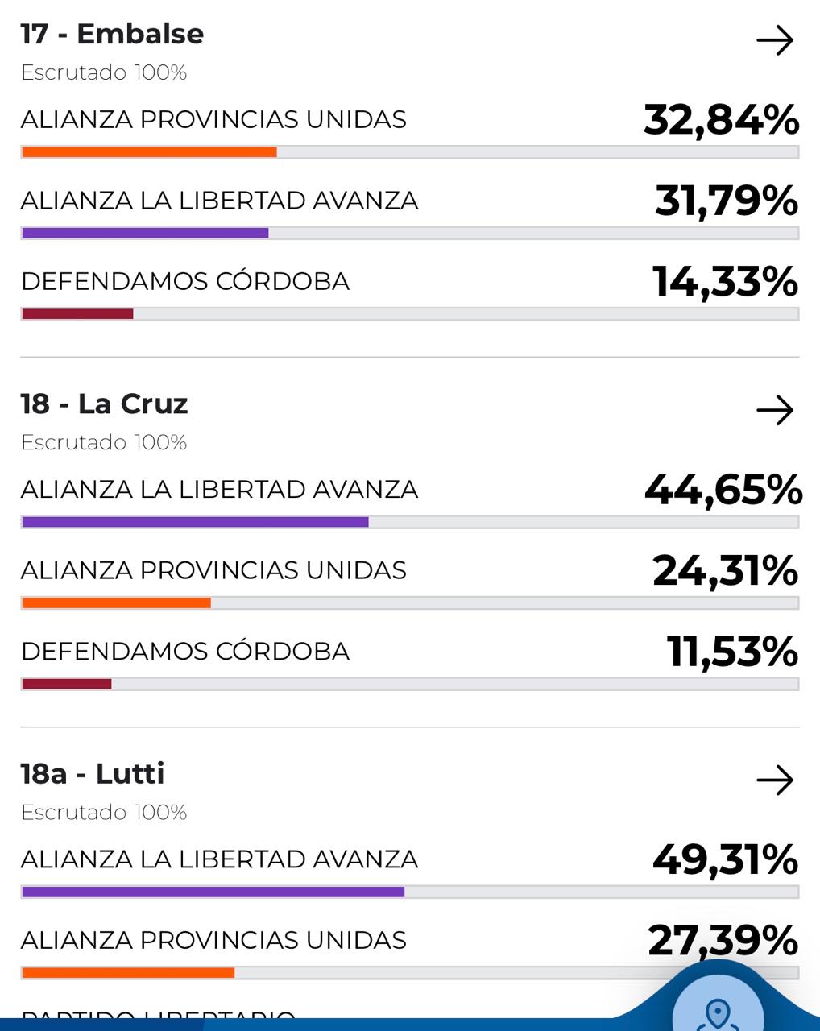Expand the 18 - La Cruz section
Image resolution: width=820 pixels, height=1031 pixels.
pyautogui.click(x=104, y=404)
